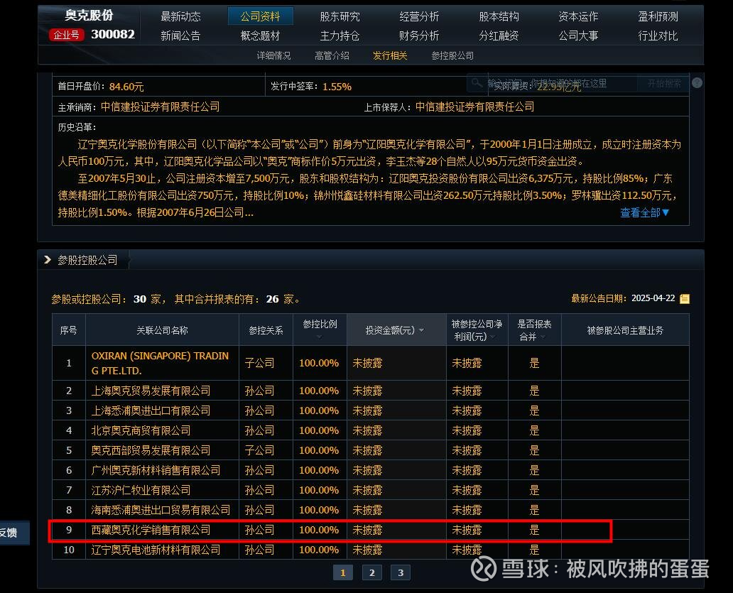The height and width of the screenshot is (593, 733).
Task: Switch to the 概念题材 tab
Action: (261, 36)
